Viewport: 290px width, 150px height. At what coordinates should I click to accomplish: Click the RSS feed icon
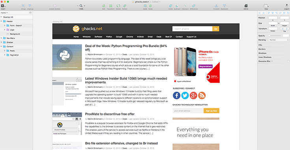coord(202,95)
